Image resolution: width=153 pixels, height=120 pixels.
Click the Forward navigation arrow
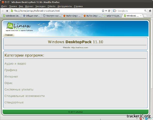pyautogui.click(x=7, y=11)
